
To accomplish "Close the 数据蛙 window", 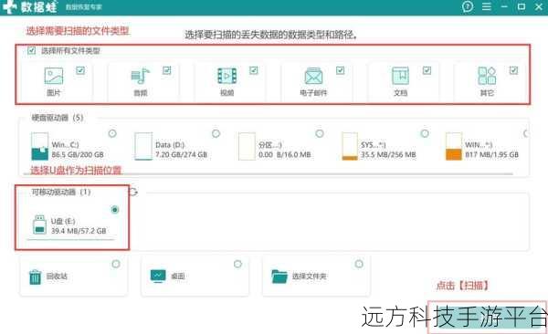I will tap(539, 6).
